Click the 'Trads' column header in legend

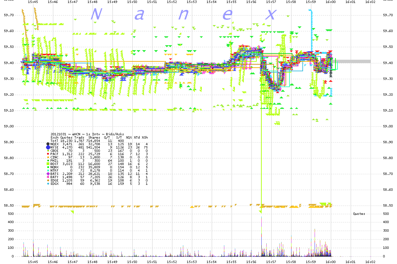coord(79,137)
